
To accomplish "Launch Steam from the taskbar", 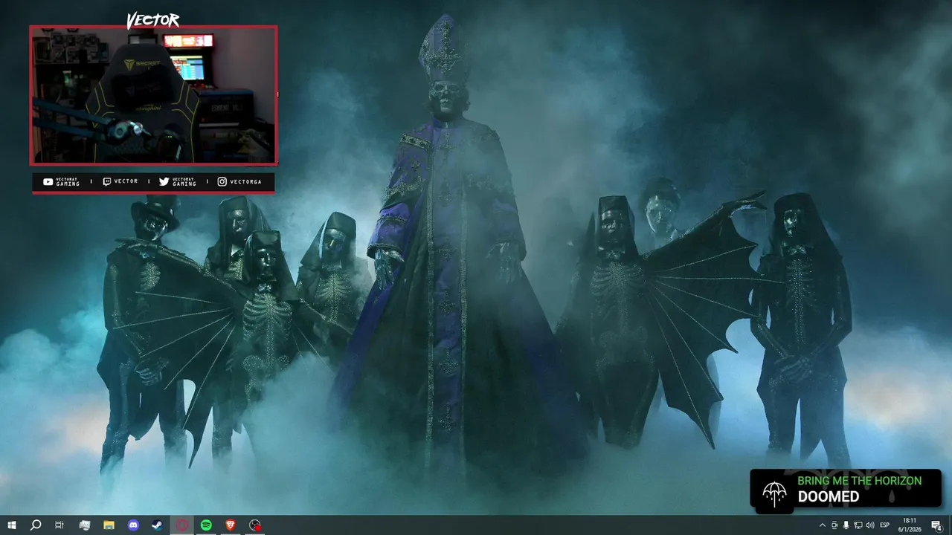I will 158,525.
